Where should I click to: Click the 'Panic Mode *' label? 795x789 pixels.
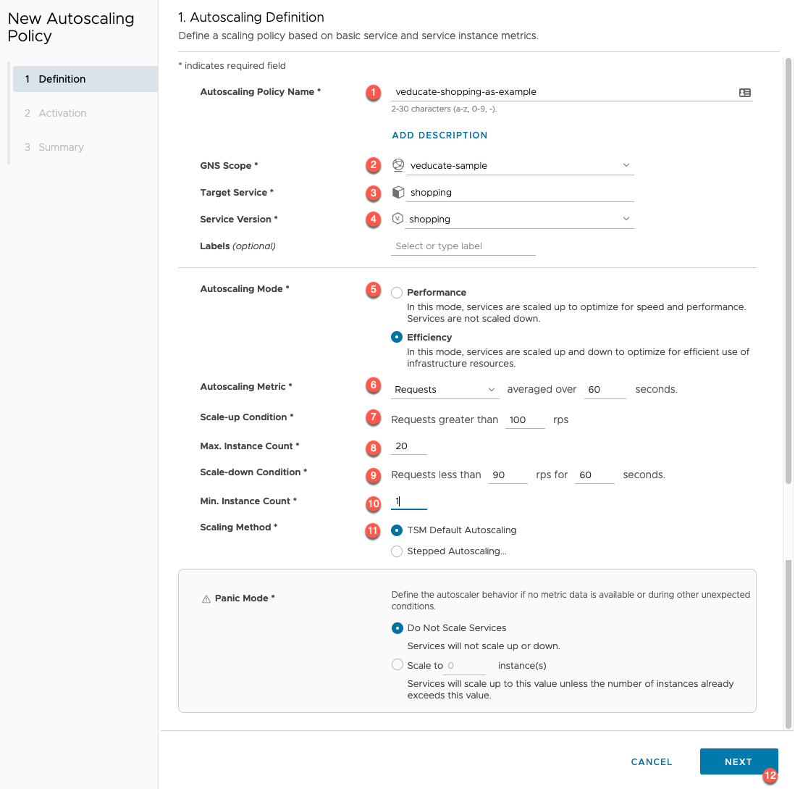coord(245,598)
